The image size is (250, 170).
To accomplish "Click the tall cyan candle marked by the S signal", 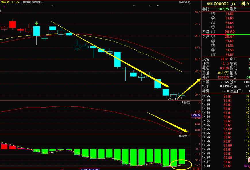I will coord(36,31).
